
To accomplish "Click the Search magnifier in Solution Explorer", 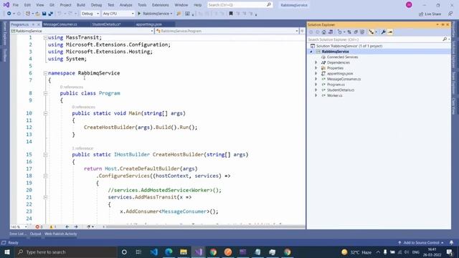I will click(x=445, y=39).
